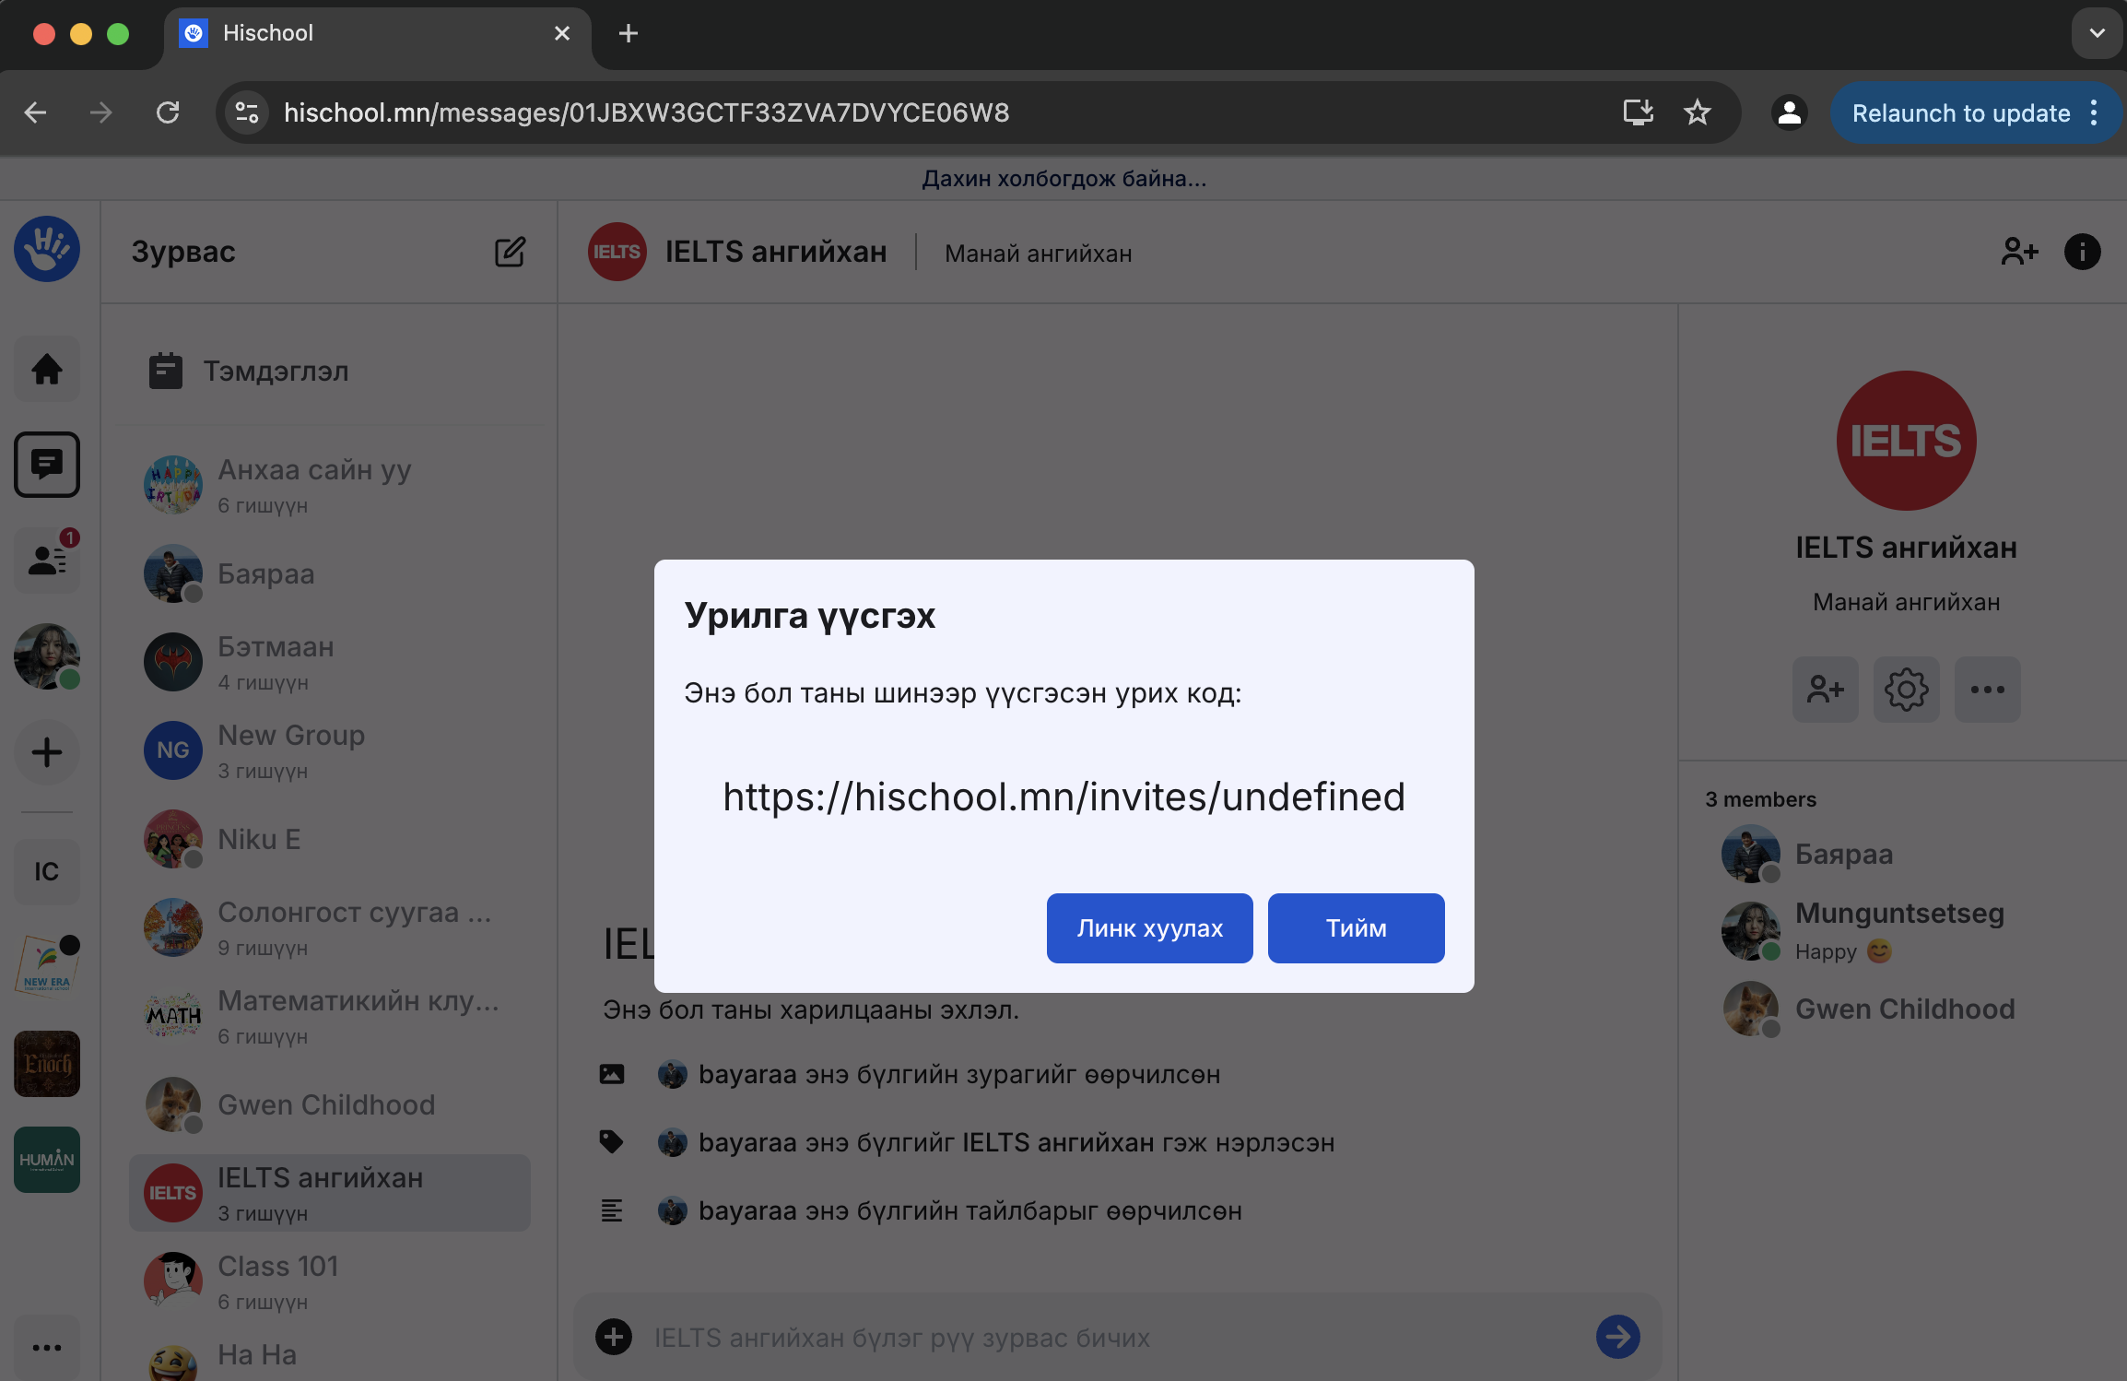The height and width of the screenshot is (1381, 2127).
Task: Open group settings gear icon
Action: tap(1906, 690)
